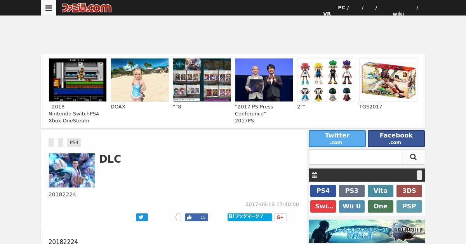The image size is (466, 244).
Task: Open the wiki link in the top navigation
Action: pyautogui.click(x=398, y=14)
